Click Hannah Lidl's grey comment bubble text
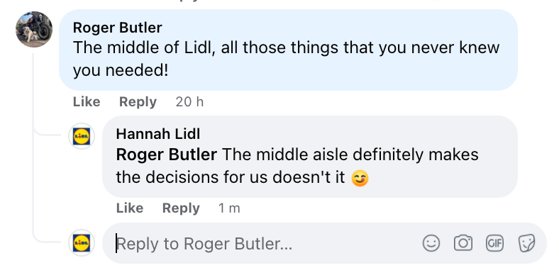The image size is (559, 275). [297, 166]
